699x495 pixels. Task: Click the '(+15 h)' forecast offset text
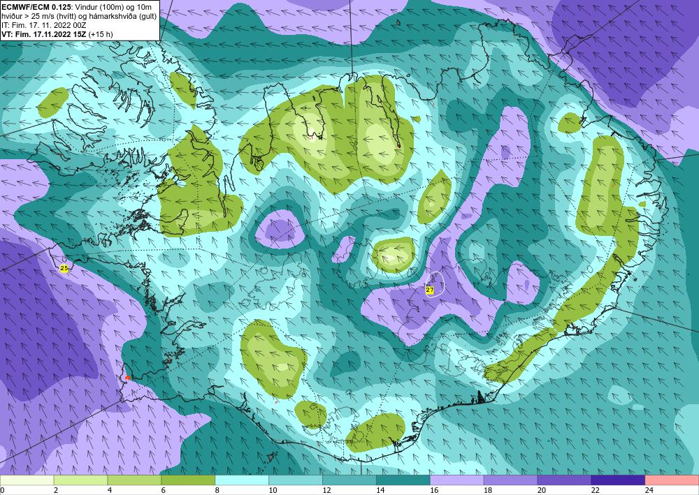tap(101, 34)
